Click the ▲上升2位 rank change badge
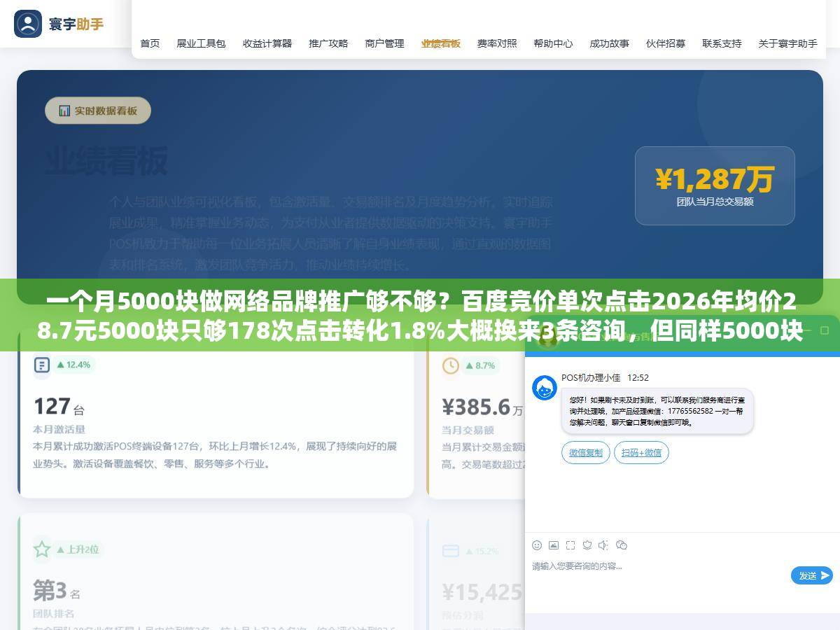 78,549
